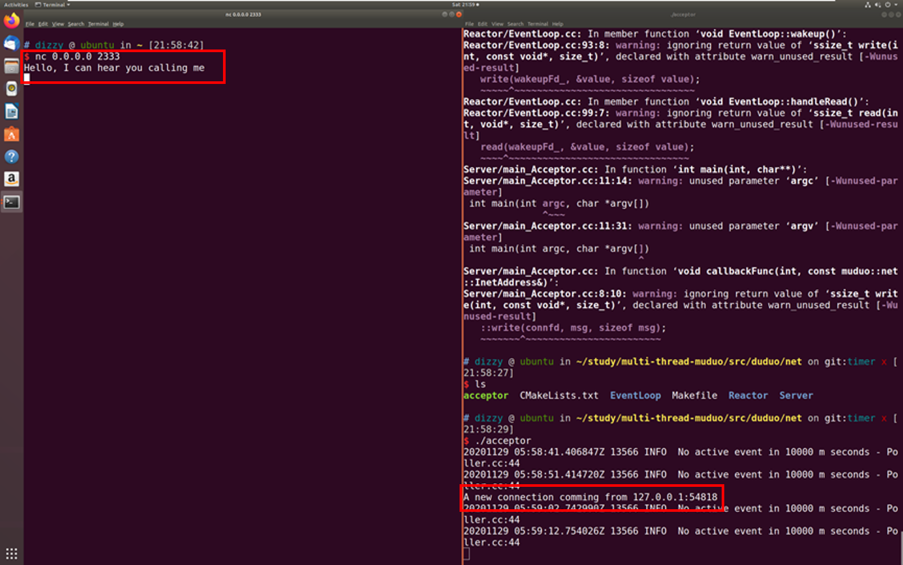
Task: Click the Amazon dock icon
Action: point(11,179)
